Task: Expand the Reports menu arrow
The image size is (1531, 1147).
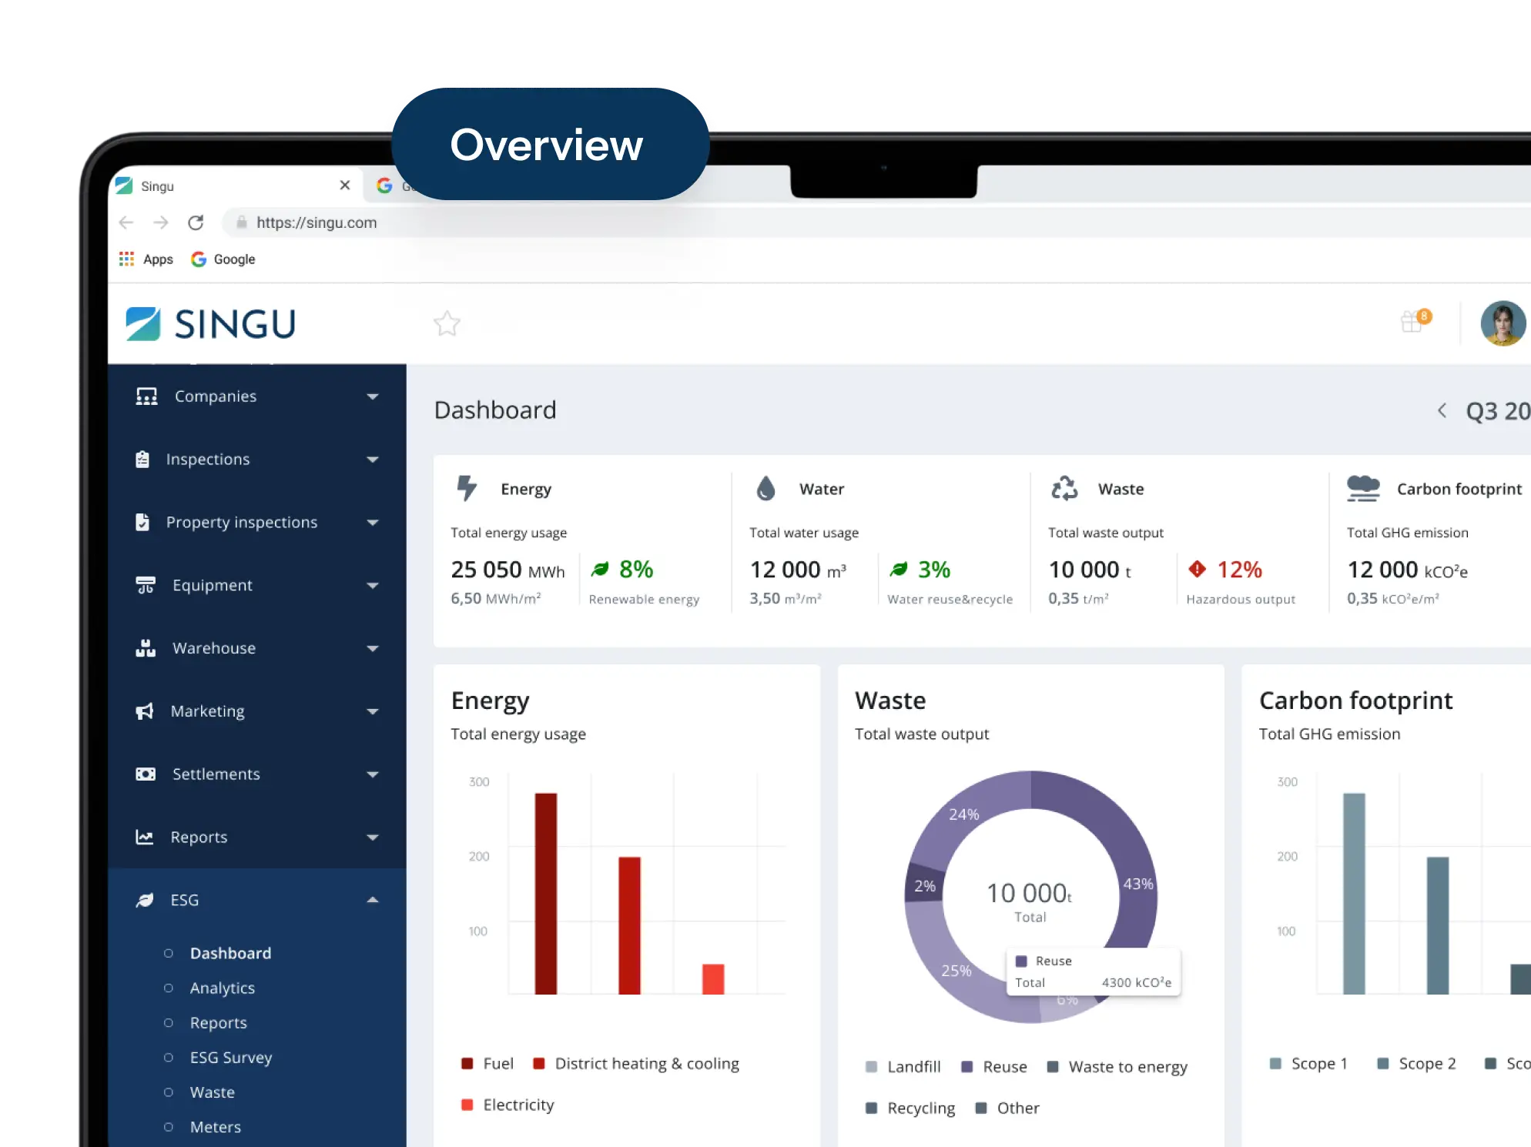Action: click(x=373, y=838)
